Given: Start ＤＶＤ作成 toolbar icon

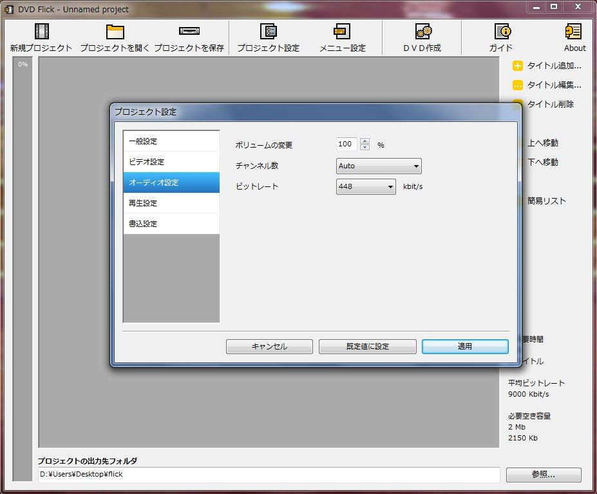Looking at the screenshot, I should 423,31.
